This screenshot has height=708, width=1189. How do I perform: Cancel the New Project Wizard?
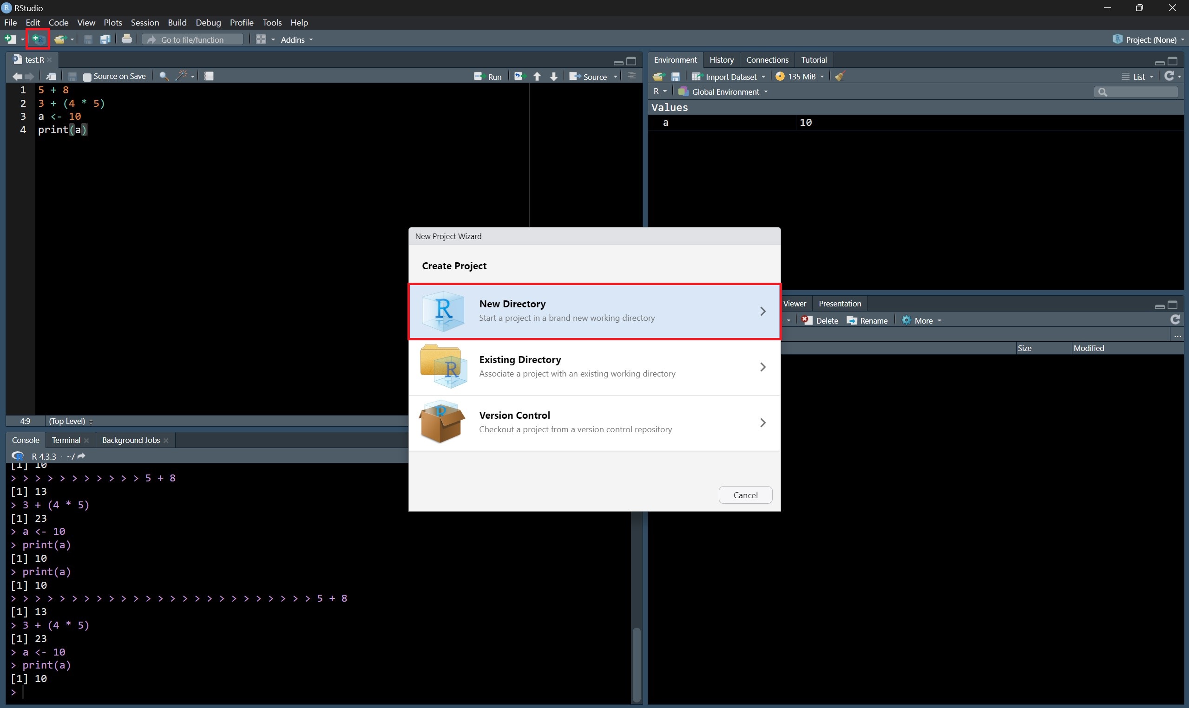[745, 495]
